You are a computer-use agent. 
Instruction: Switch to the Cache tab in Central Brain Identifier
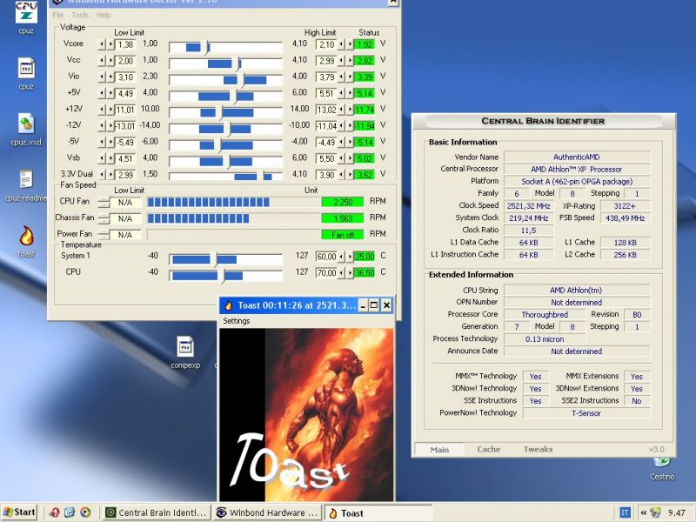pyautogui.click(x=489, y=449)
